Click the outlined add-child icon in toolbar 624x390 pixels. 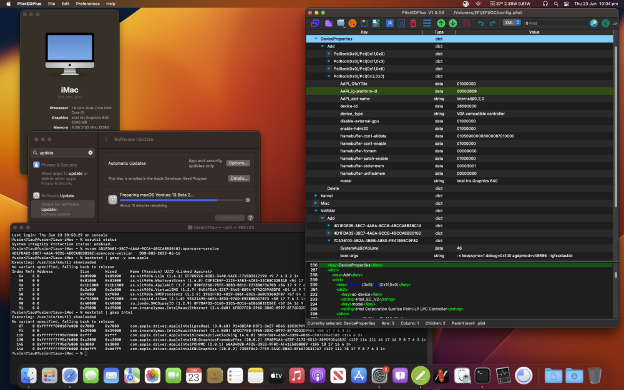(401, 23)
